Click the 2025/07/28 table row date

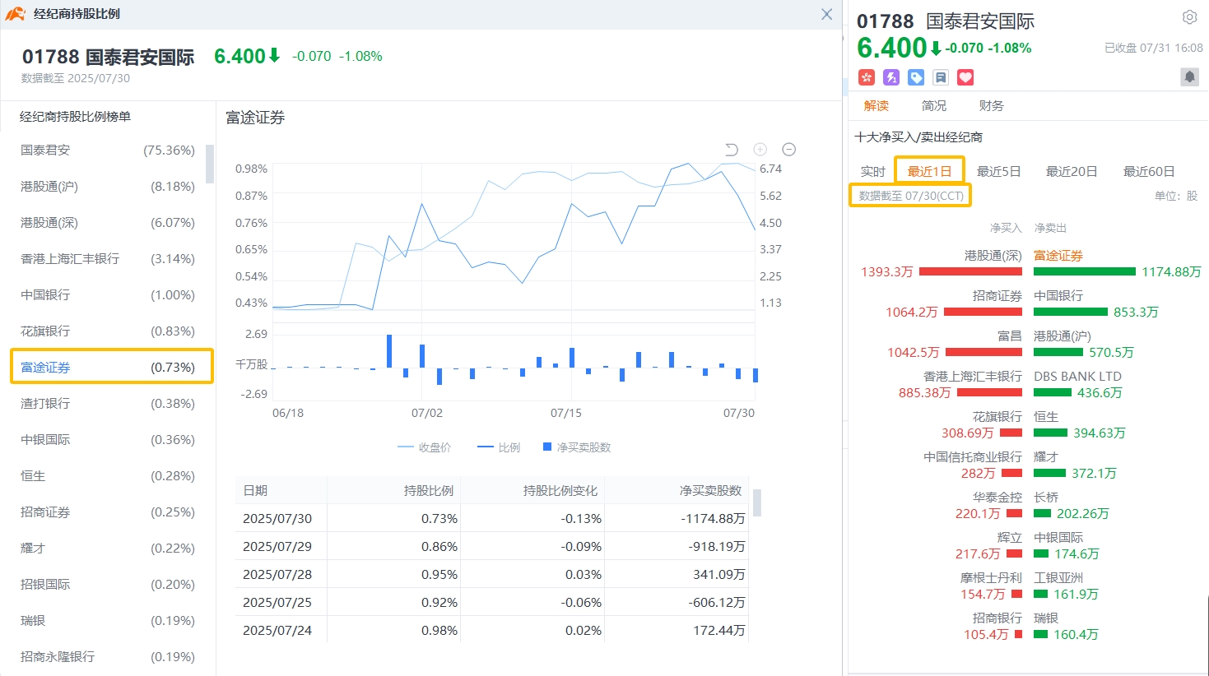[x=277, y=575]
